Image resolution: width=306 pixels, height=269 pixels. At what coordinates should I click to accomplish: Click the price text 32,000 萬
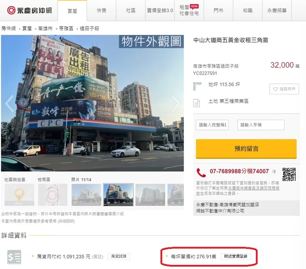tap(285, 65)
